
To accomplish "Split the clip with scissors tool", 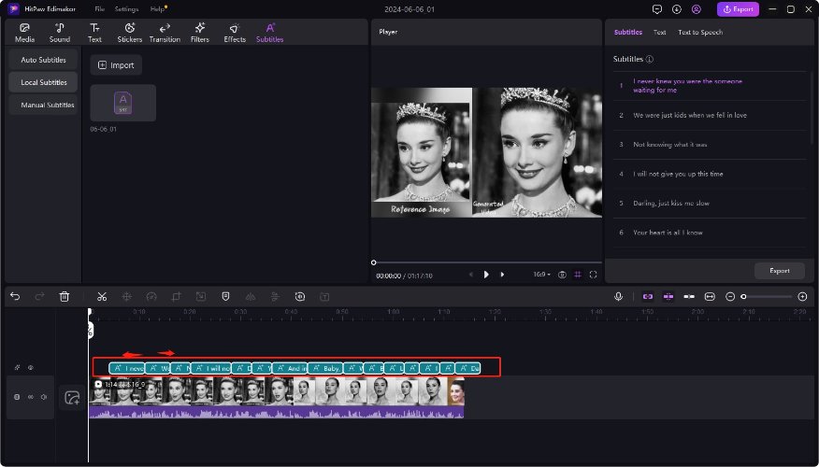I will pyautogui.click(x=102, y=296).
